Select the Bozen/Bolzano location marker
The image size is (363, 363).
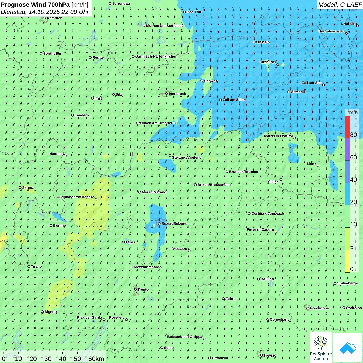click(x=159, y=224)
